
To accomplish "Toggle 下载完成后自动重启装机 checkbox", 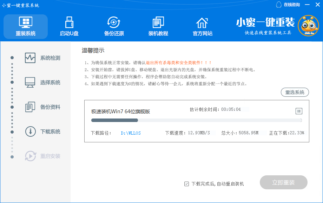I will (x=186, y=184).
